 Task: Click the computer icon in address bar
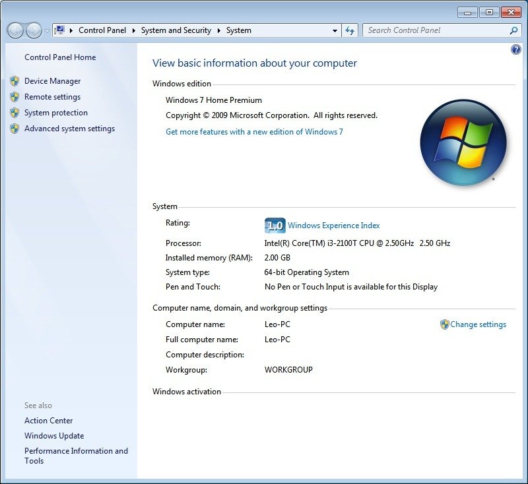59,30
